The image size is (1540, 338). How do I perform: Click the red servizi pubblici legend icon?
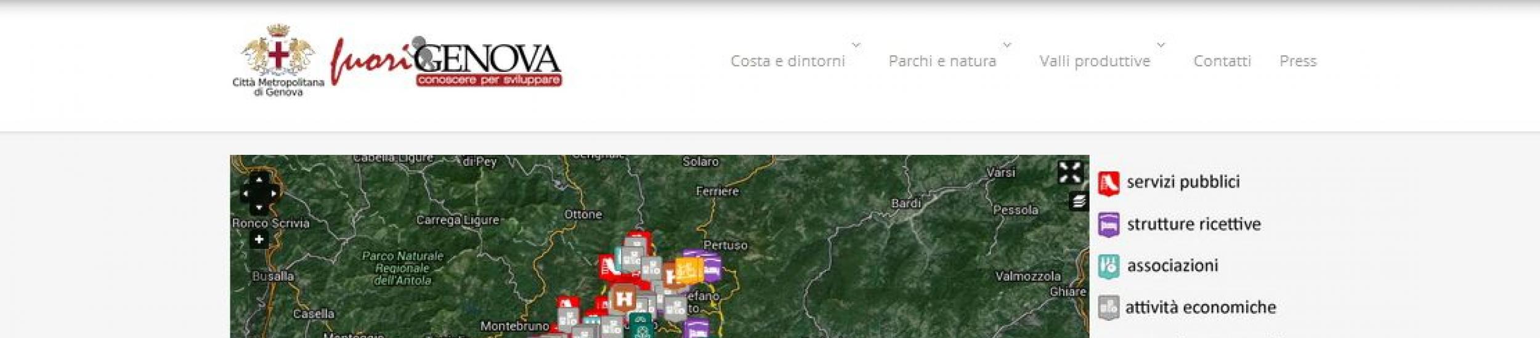click(1108, 184)
